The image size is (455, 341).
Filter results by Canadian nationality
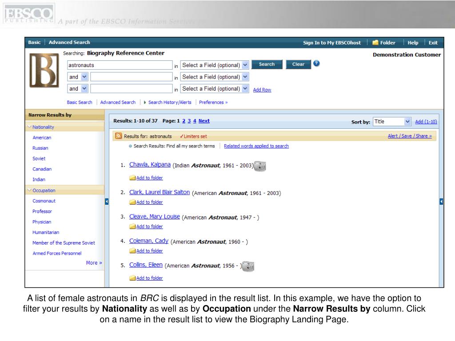click(42, 169)
